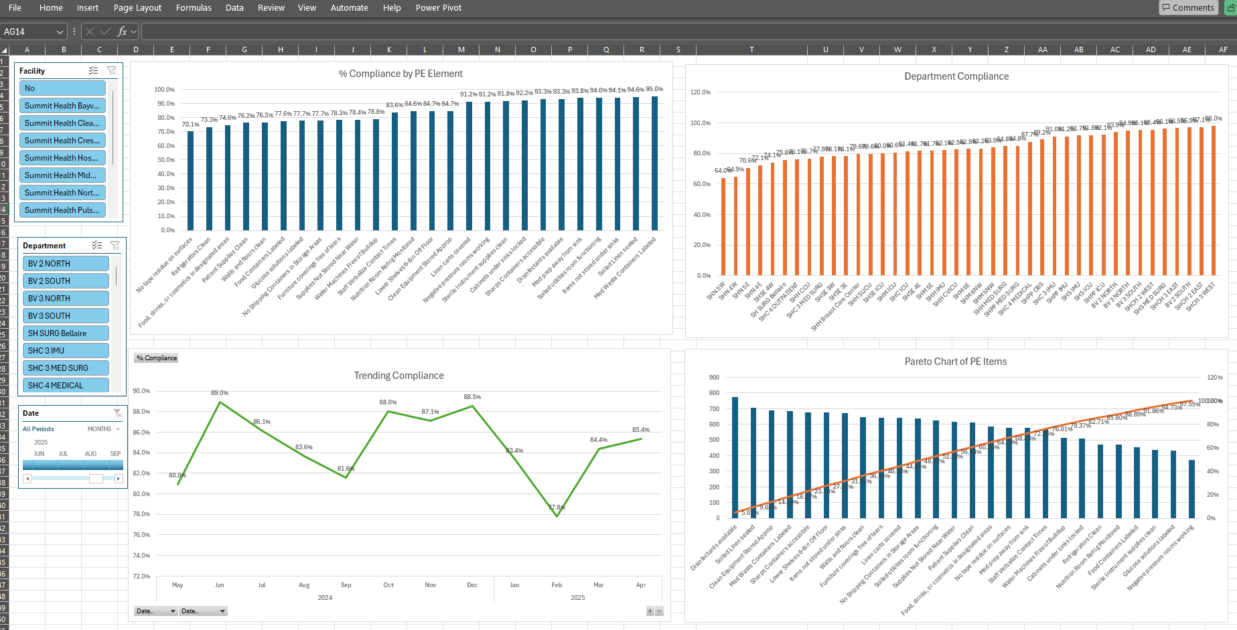
Task: Clear filters on the Department slicer
Action: (x=115, y=245)
